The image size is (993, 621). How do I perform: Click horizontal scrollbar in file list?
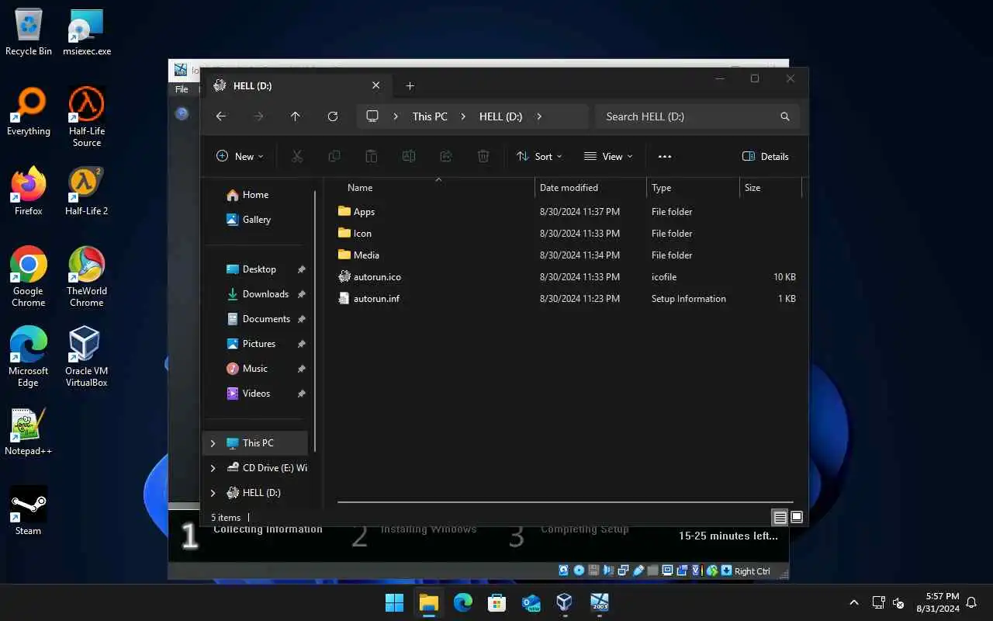coord(566,502)
